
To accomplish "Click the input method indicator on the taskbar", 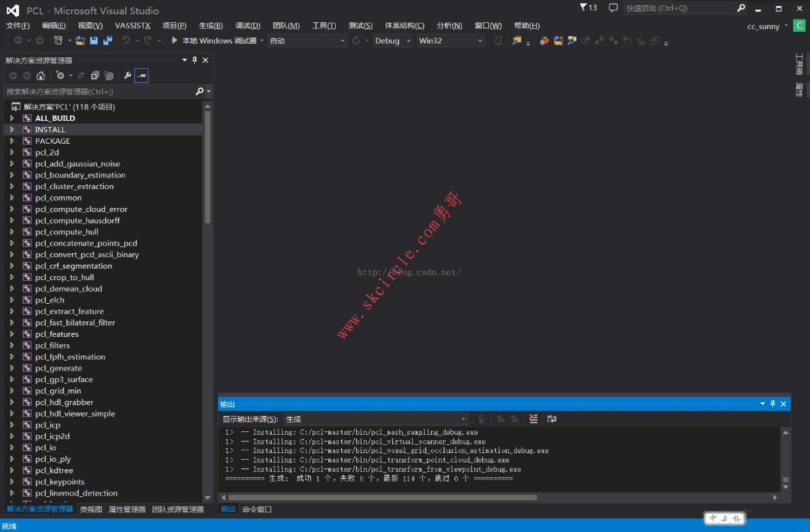I will click(725, 518).
